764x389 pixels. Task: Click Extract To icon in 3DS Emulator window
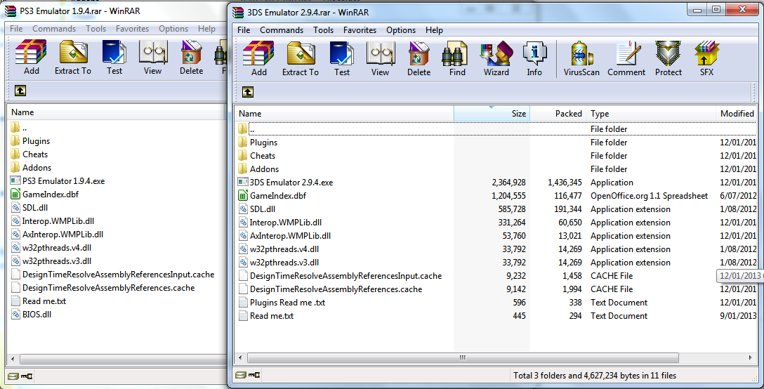[300, 58]
